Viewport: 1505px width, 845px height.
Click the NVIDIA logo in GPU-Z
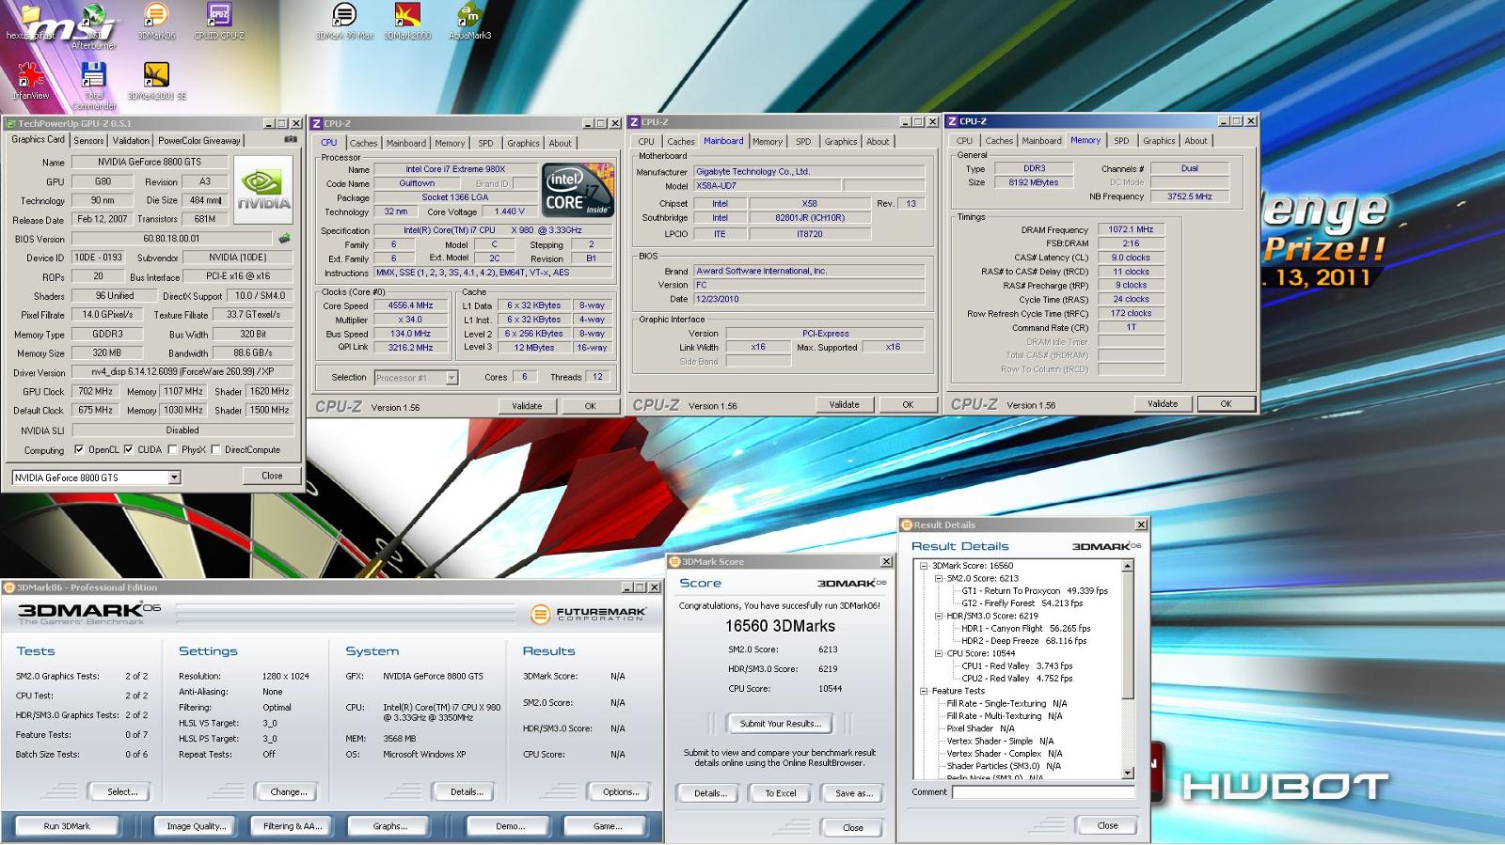coord(262,189)
